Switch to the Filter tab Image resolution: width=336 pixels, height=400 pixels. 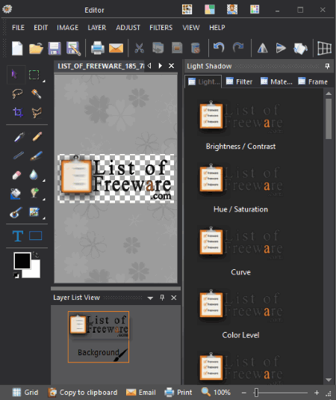[x=239, y=81]
